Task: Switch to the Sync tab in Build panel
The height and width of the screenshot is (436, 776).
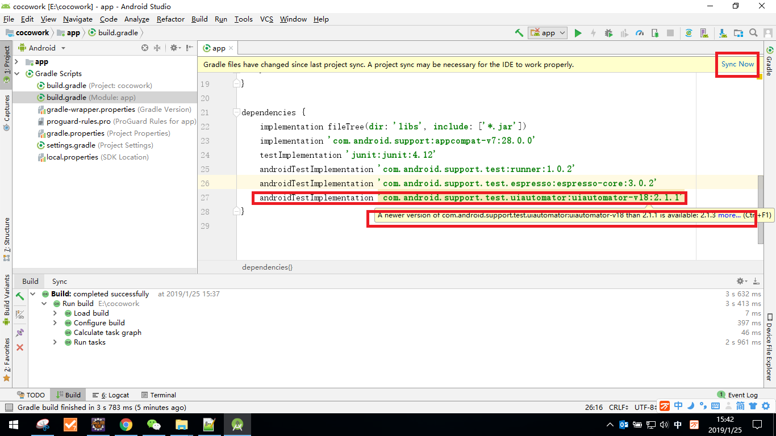Action: tap(60, 281)
